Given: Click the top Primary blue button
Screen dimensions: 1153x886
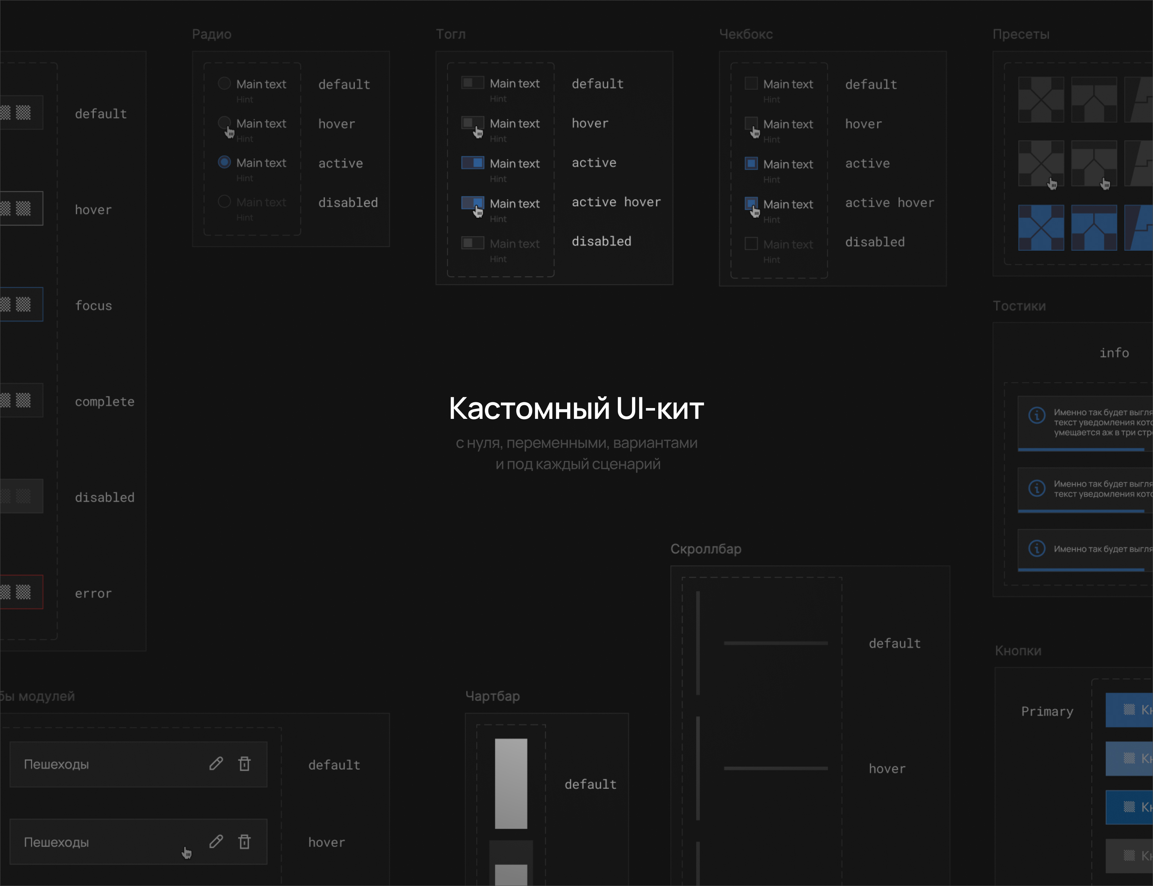Looking at the screenshot, I should [x=1130, y=710].
